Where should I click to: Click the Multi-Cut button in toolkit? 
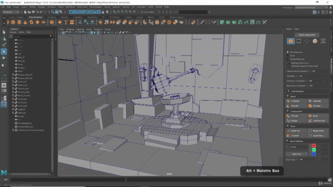(x=296, y=130)
